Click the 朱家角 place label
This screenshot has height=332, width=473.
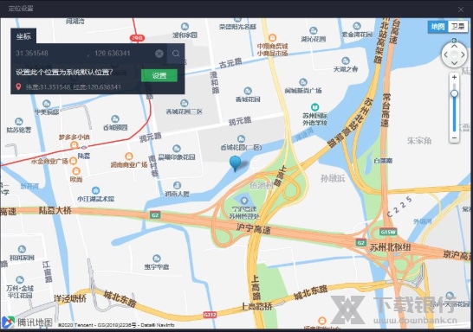coord(419,141)
